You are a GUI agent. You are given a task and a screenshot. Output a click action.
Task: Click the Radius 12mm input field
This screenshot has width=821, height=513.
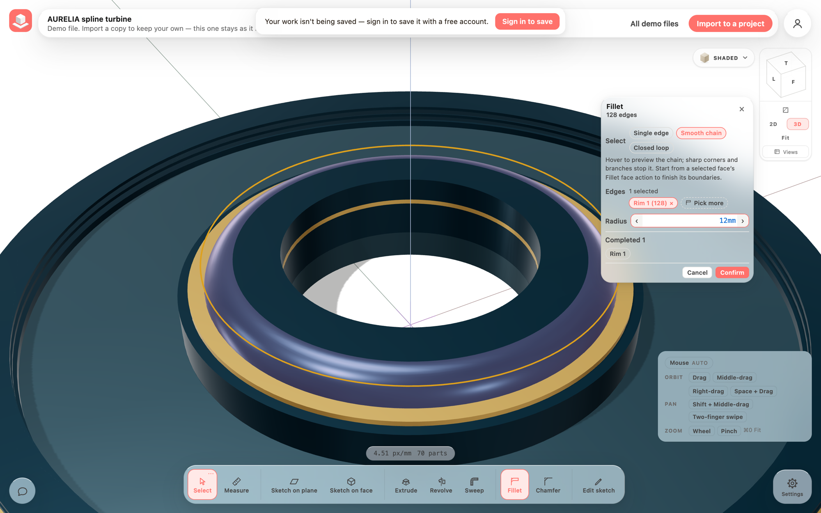(690, 221)
